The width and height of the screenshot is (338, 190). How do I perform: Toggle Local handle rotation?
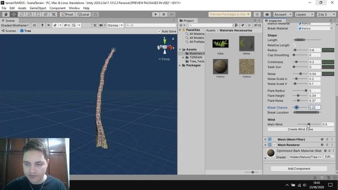(x=83, y=14)
